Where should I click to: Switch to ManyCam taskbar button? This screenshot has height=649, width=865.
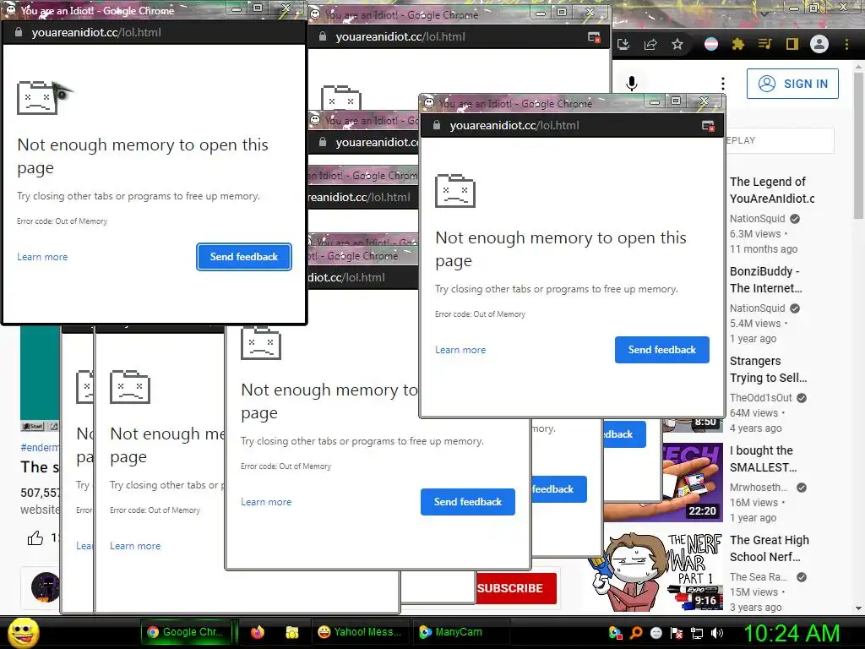460,632
